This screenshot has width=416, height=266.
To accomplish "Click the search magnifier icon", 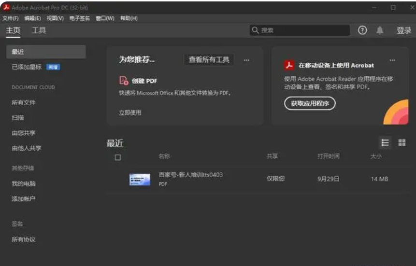I will [x=255, y=30].
